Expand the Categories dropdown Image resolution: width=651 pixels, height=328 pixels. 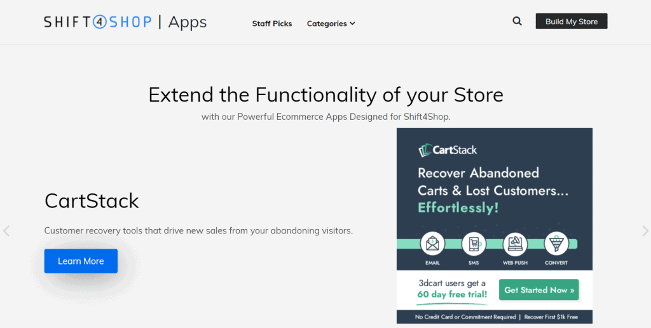331,23
